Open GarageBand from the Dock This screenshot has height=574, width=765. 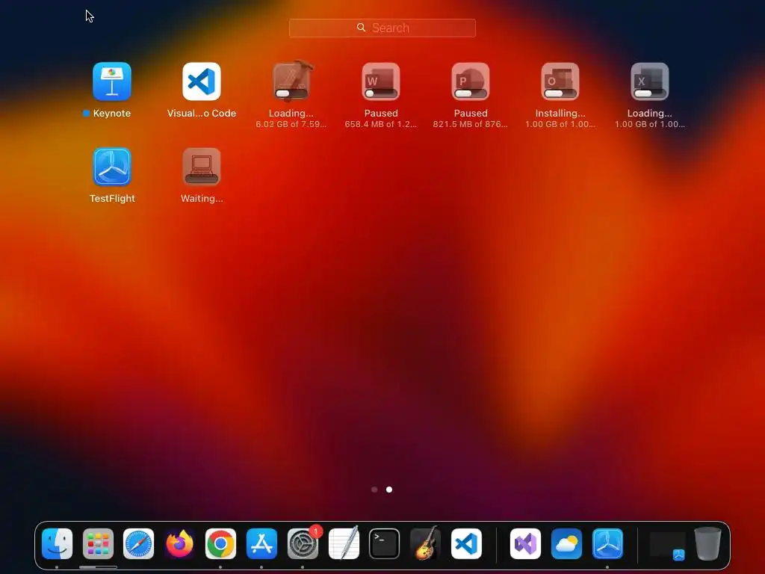tap(425, 544)
